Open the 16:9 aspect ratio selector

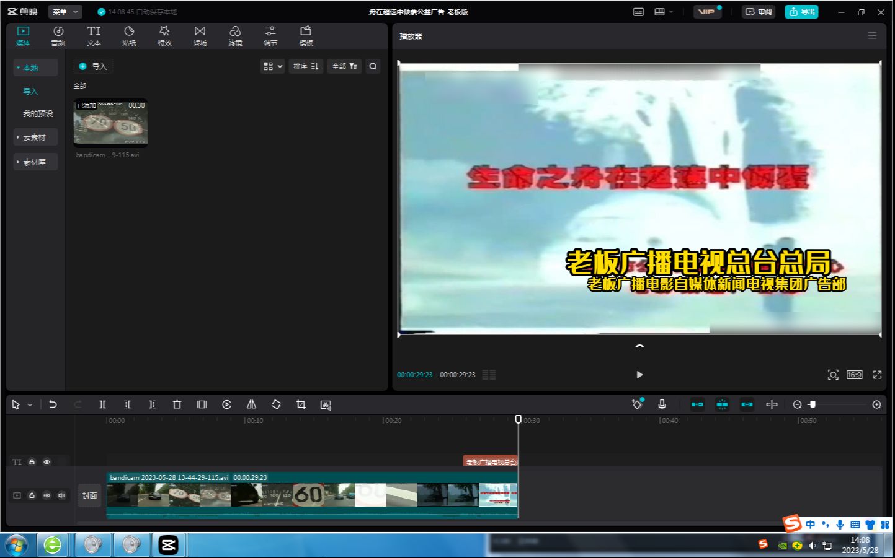[x=855, y=375]
